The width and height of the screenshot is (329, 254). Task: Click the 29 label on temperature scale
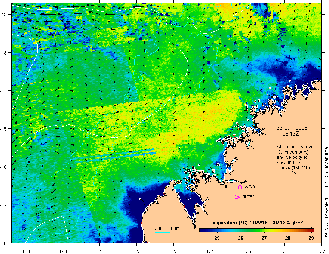pyautogui.click(x=311, y=238)
